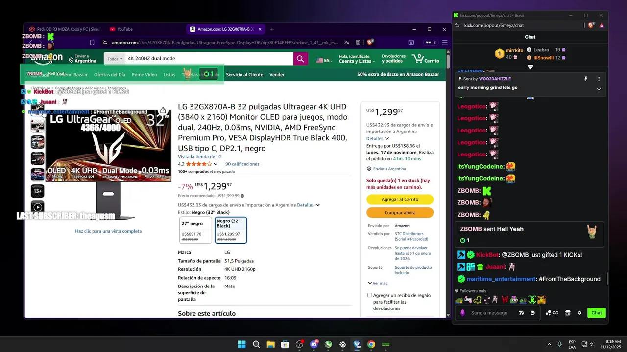Click the share icon above product image
This screenshot has width=627, height=352.
[x=163, y=110]
